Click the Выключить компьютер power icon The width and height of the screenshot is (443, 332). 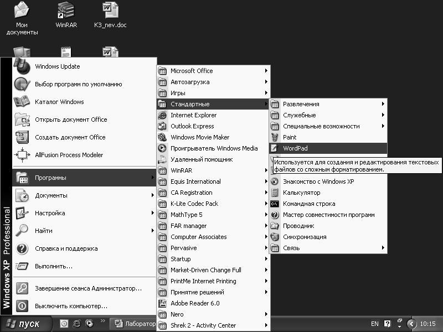click(22, 306)
